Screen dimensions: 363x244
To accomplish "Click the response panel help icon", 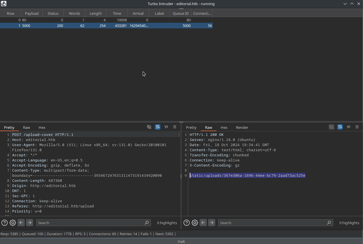I will pos(186,223).
